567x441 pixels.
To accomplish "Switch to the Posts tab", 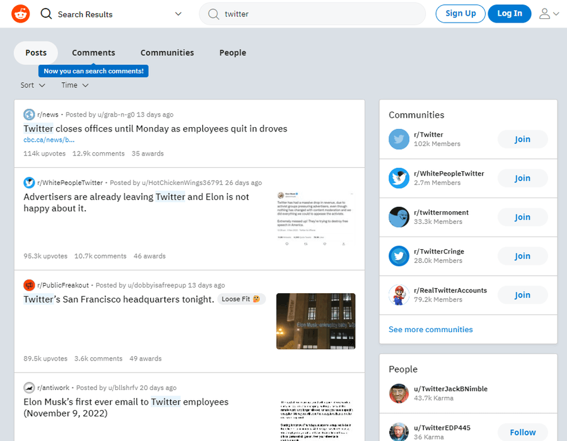I will [36, 53].
